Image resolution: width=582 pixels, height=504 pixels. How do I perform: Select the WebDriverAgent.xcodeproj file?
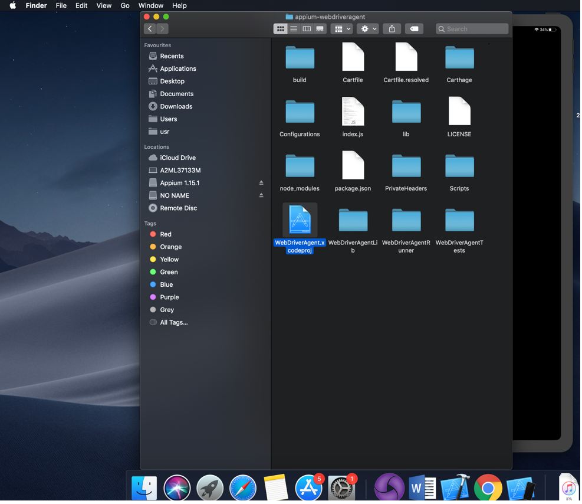300,220
